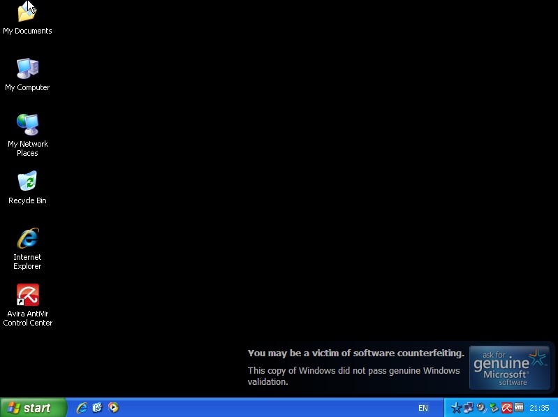The width and height of the screenshot is (558, 417).
Task: Select the Recycle Bin icon
Action: [27, 187]
